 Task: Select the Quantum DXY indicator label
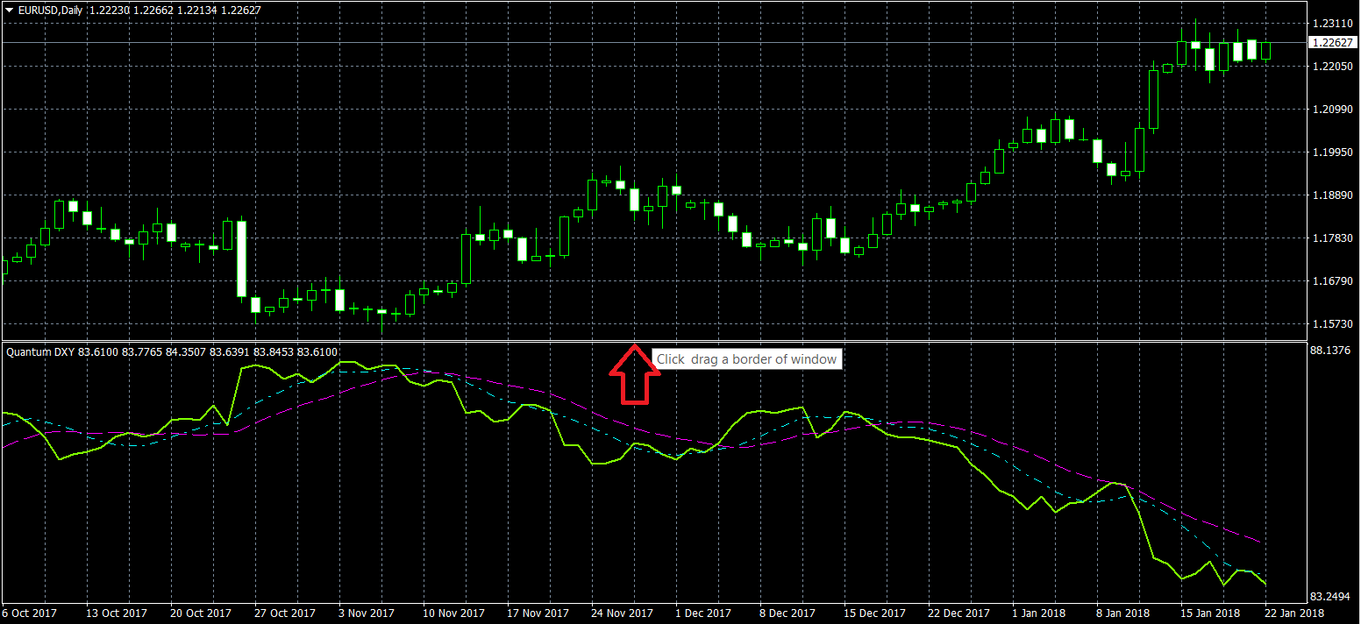(x=40, y=351)
